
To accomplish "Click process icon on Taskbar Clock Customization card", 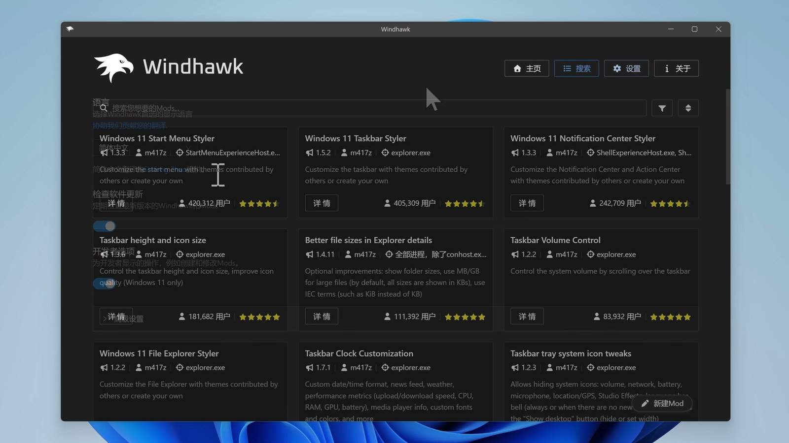I will [x=385, y=368].
